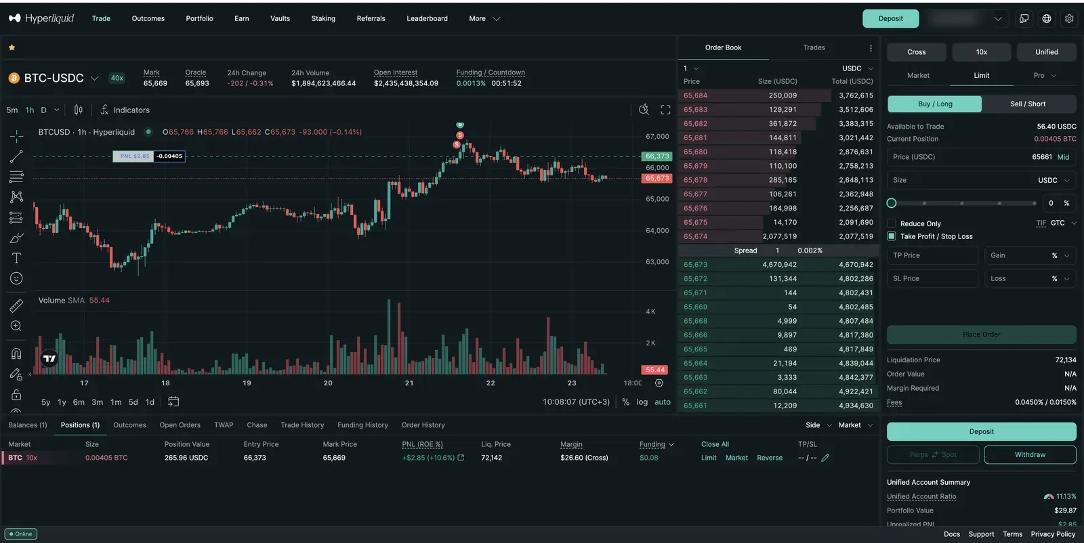The width and height of the screenshot is (1084, 543).
Task: Open the order book options menu
Action: (871, 48)
